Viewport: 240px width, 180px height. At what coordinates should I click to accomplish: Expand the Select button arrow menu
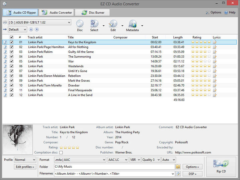[x=104, y=26]
